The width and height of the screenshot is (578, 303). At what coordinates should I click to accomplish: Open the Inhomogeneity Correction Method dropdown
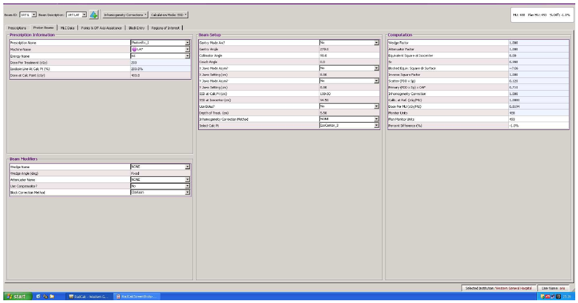[376, 119]
